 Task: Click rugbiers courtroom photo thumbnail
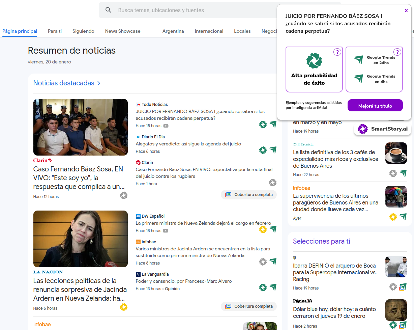tap(81, 127)
